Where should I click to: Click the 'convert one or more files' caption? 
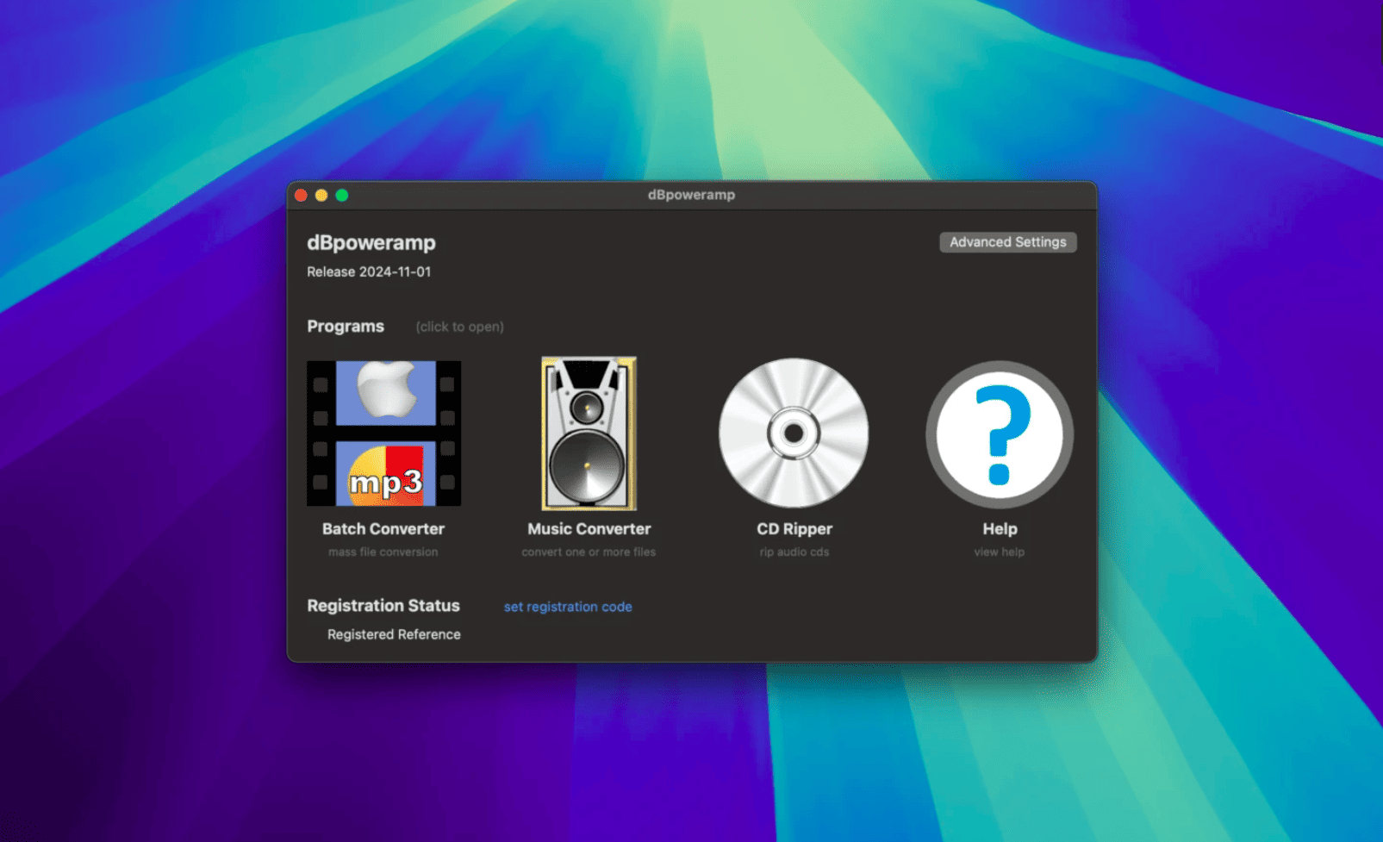tap(589, 552)
